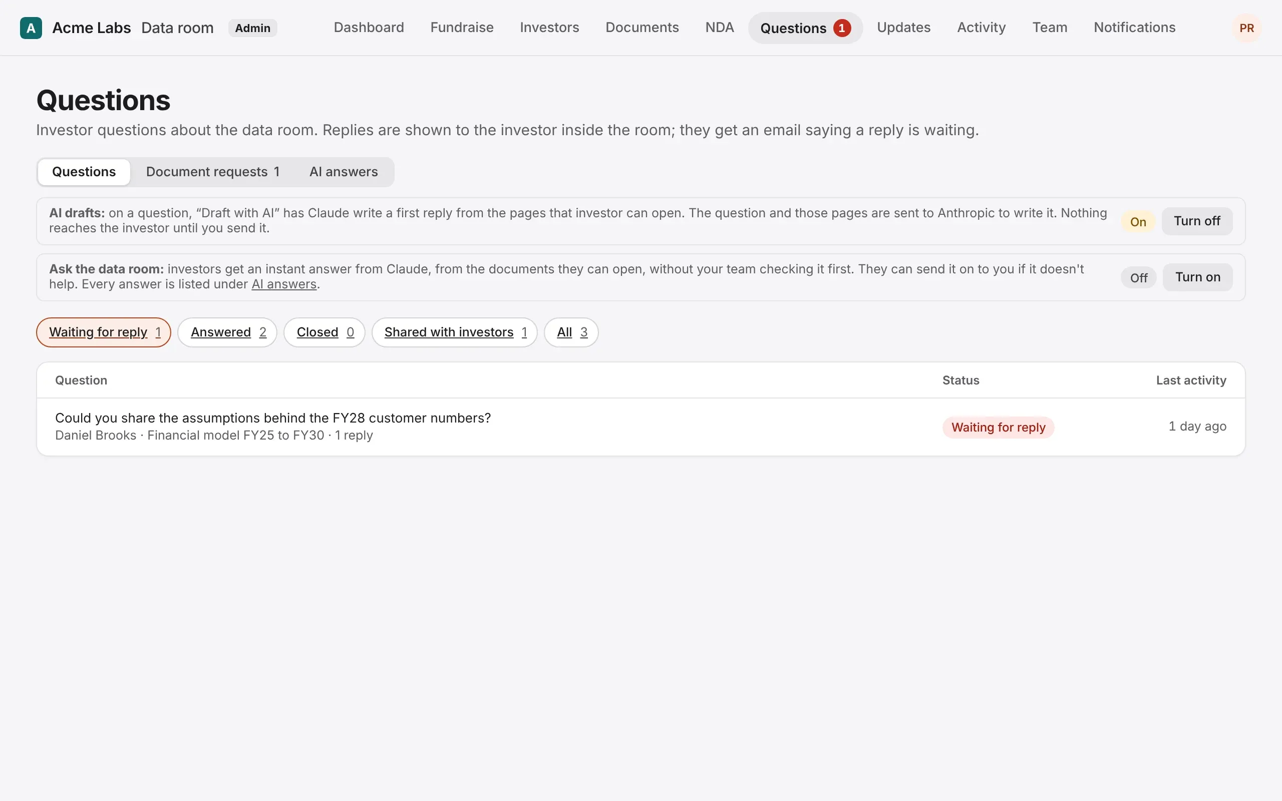Switch to the Document requests tab
Viewport: 1282px width, 801px height.
coord(212,172)
